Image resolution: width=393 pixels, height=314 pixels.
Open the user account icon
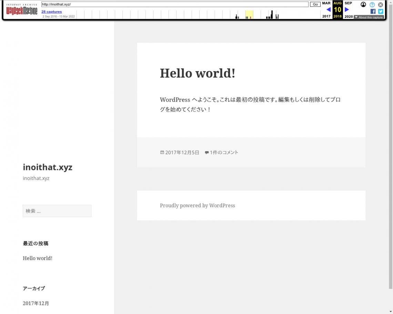point(363,4)
